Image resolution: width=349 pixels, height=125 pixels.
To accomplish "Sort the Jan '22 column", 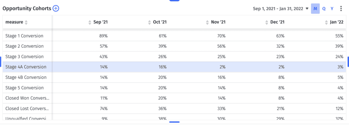I will (x=326, y=22).
